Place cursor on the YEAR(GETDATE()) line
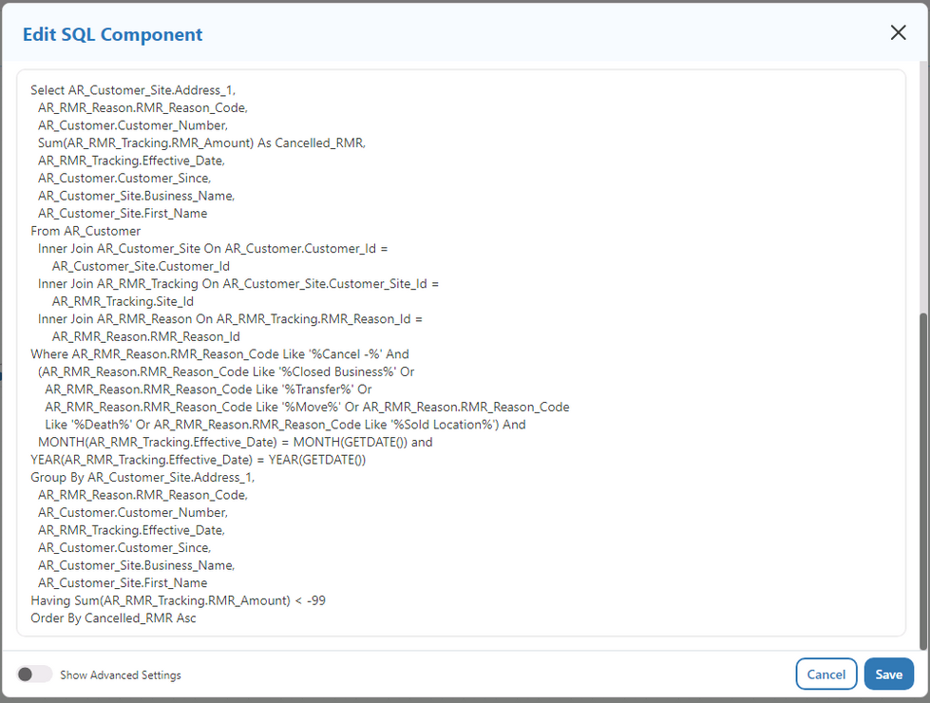 [198, 460]
